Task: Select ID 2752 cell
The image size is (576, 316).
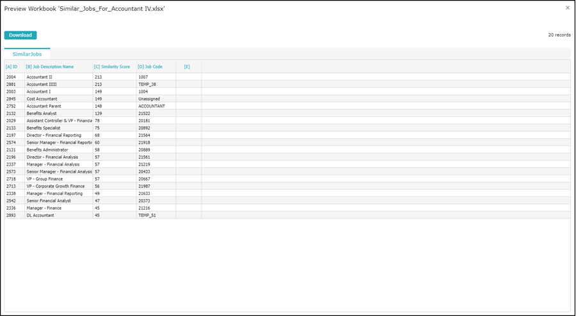Action: coord(12,106)
